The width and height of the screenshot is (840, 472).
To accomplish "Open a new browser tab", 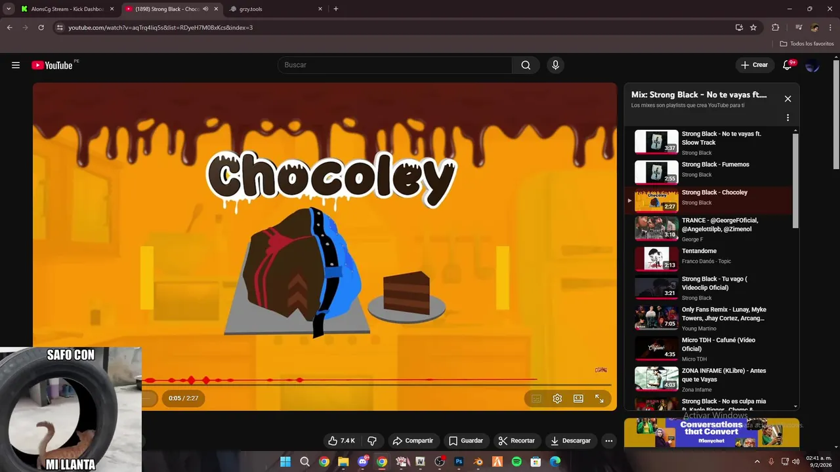I will [336, 9].
